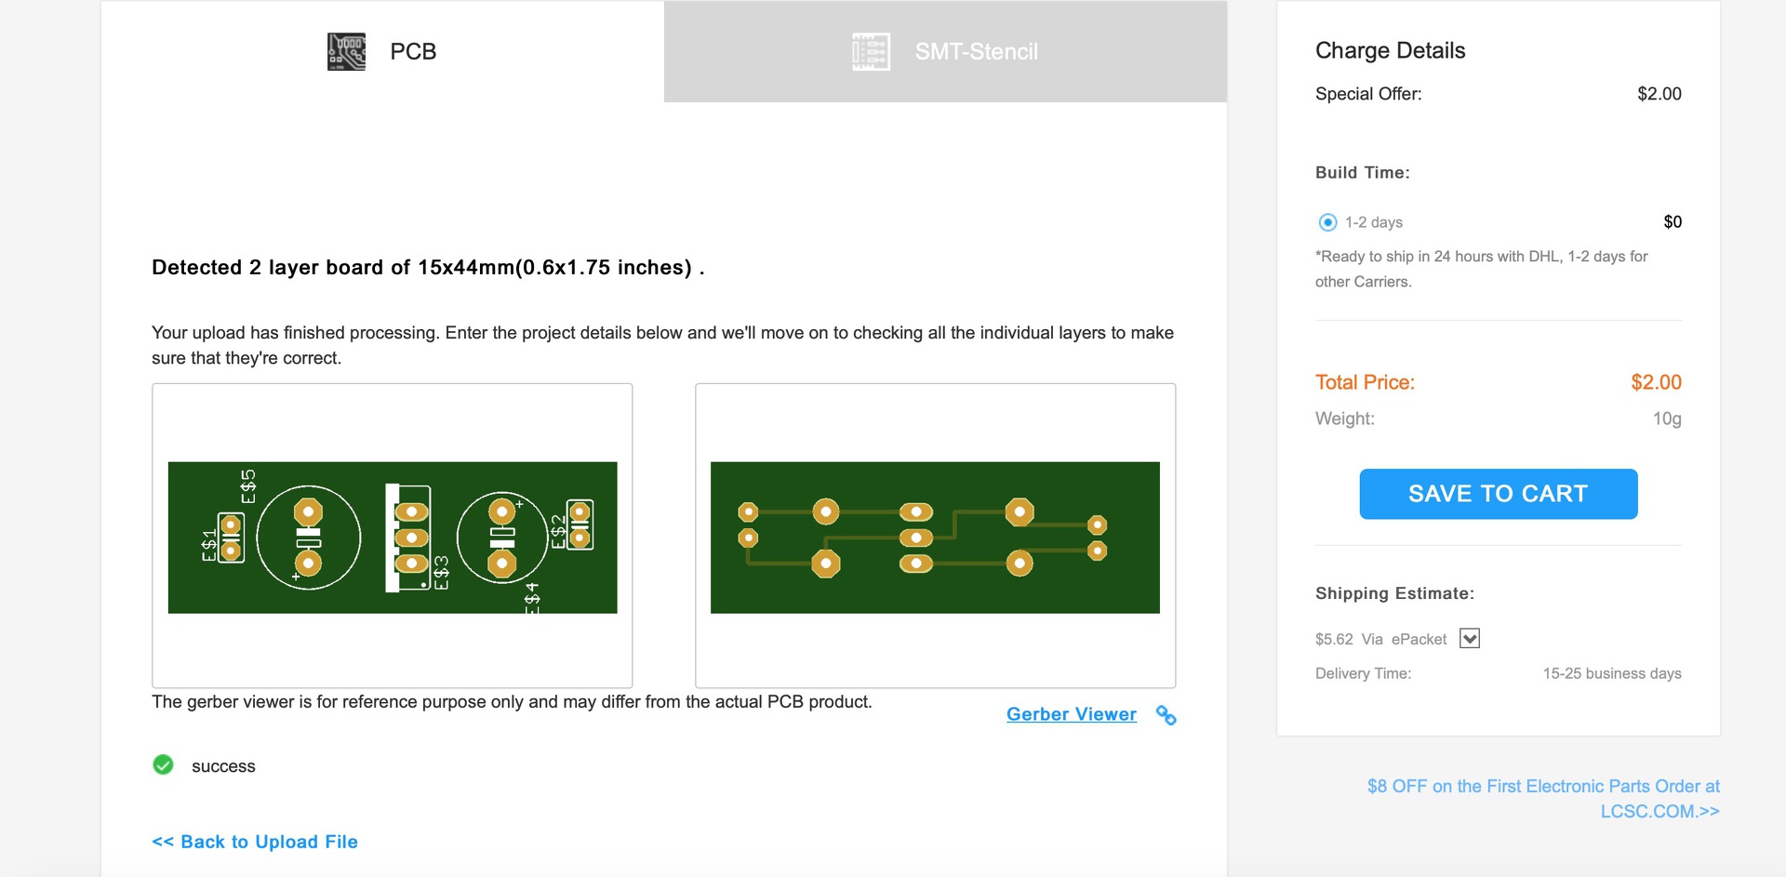Click the top-side PCB preview image
The width and height of the screenshot is (1786, 877).
point(392,537)
